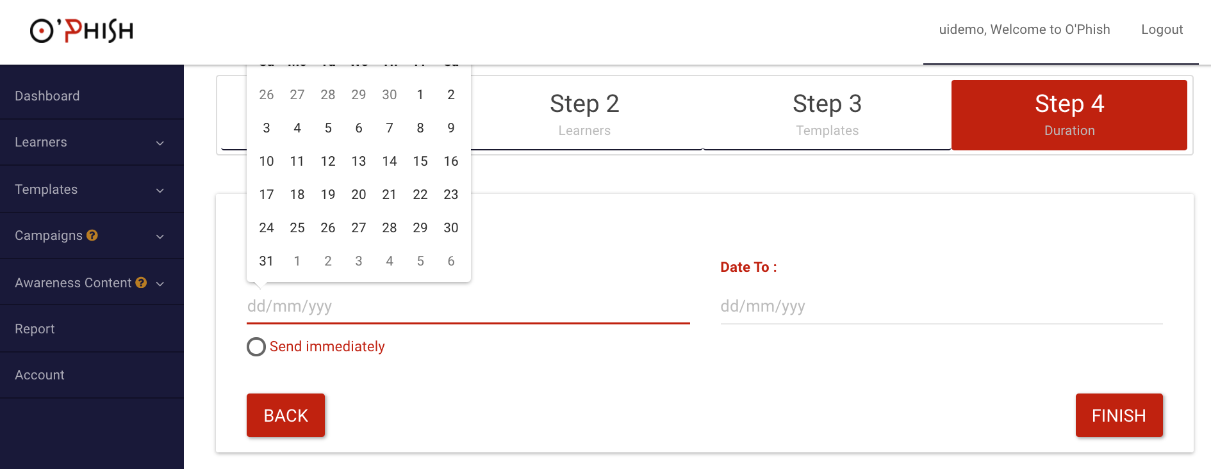Click the Date To input field

pos(941,306)
